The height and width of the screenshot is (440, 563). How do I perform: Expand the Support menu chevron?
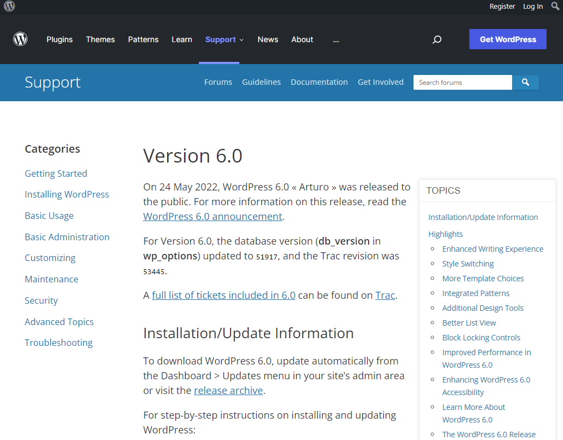coord(242,40)
